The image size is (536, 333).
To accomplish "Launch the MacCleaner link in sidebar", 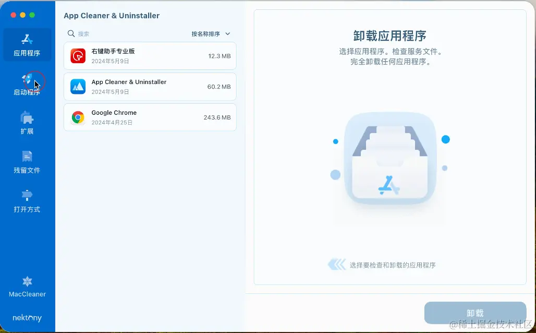I will point(27,287).
